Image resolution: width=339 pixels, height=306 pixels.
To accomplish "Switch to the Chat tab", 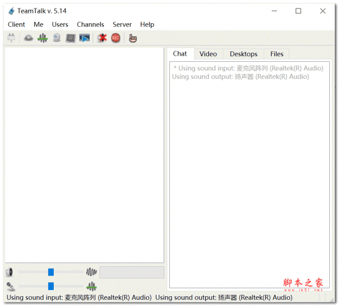I will pyautogui.click(x=180, y=54).
